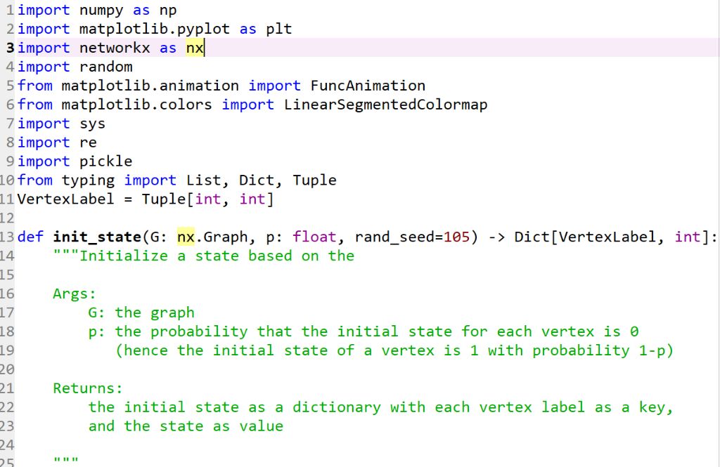This screenshot has height=467, width=720.
Task: Click line number 3 in the gutter
Action: point(10,48)
